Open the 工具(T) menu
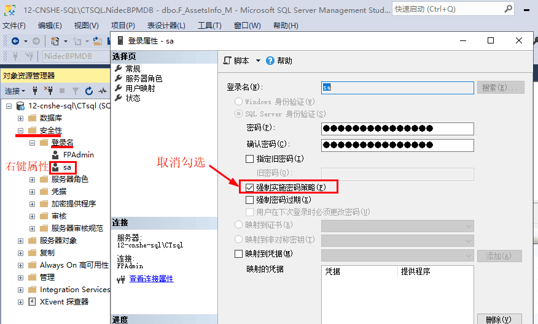 pos(209,26)
